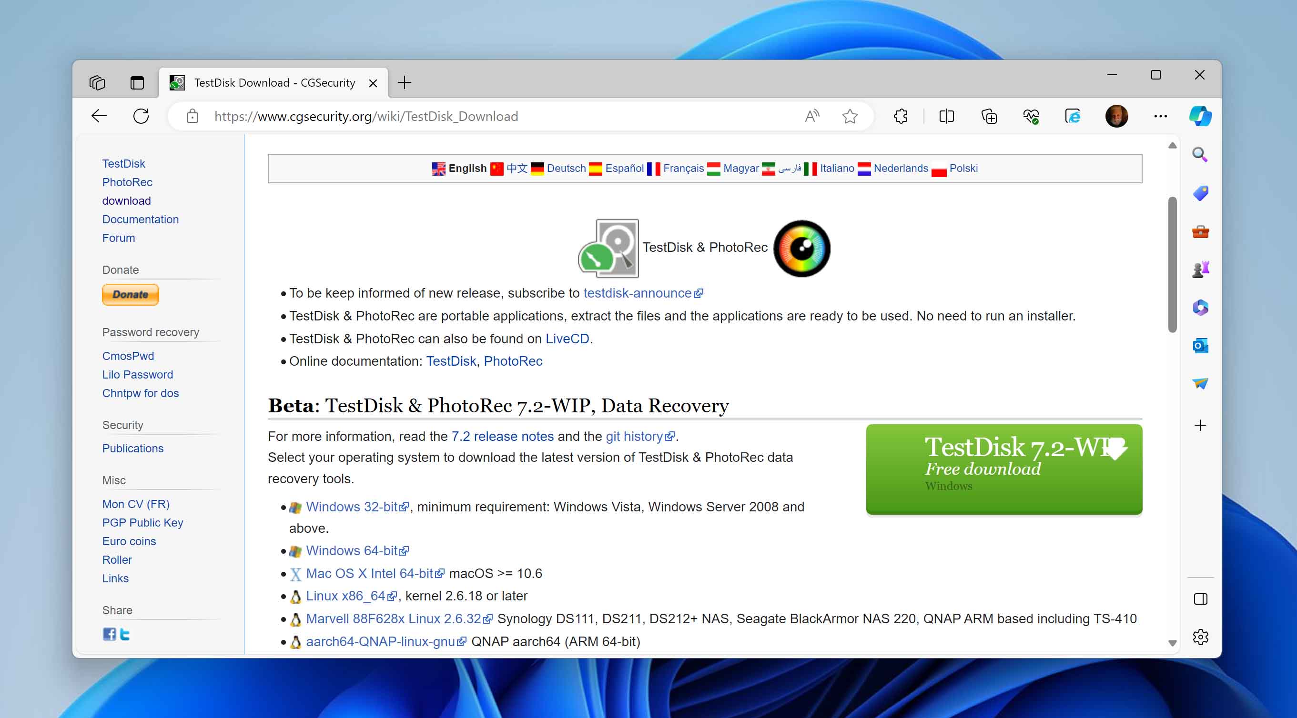Click the TestDisk application icon in tab
Image resolution: width=1297 pixels, height=718 pixels.
pyautogui.click(x=175, y=82)
